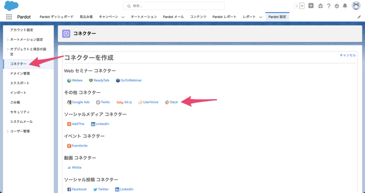Expand the オブジェクトと項目の設定 sidebar chevron
Screen dimensions: 365x193
pyautogui.click(x=8, y=49)
